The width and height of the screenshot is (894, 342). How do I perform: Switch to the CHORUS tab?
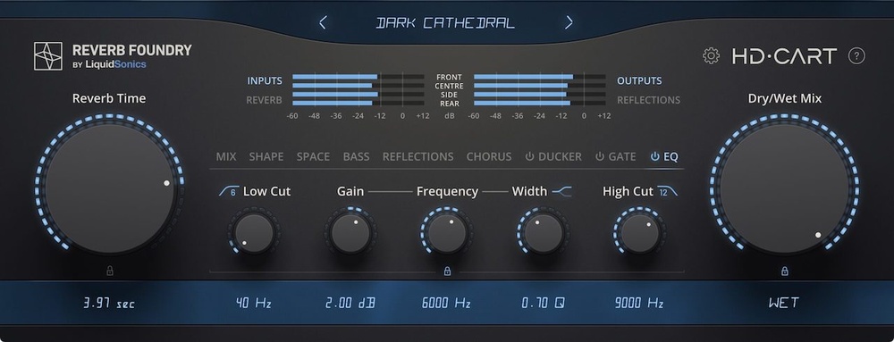[489, 156]
